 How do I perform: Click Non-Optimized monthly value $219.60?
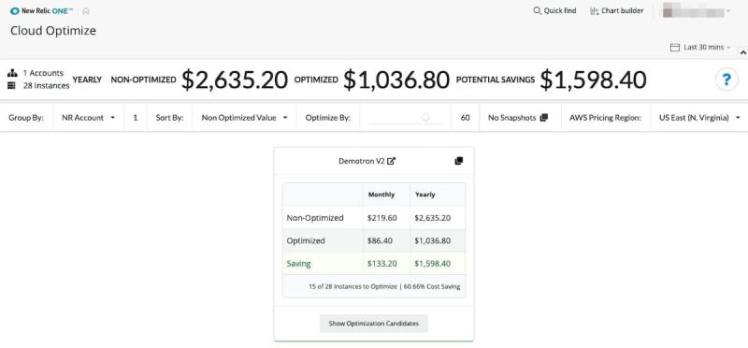382,218
